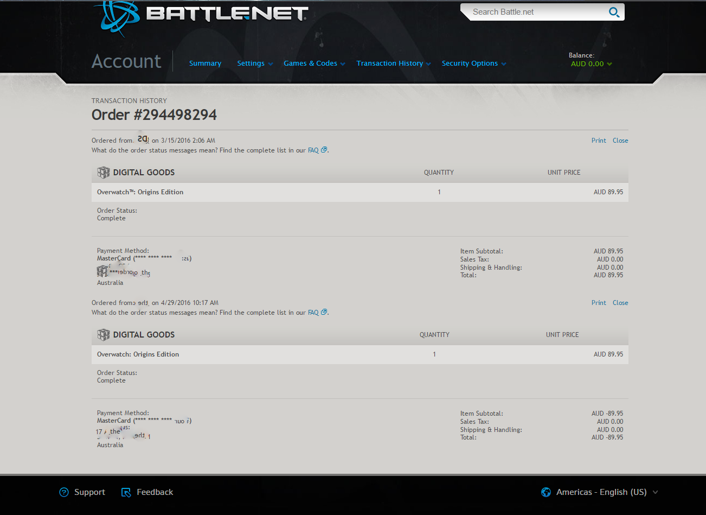
Task: Open the Support link in footer
Action: (89, 492)
